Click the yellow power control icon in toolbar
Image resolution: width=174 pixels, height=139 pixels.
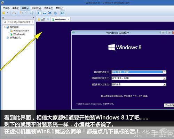pyautogui.click(x=4, y=13)
